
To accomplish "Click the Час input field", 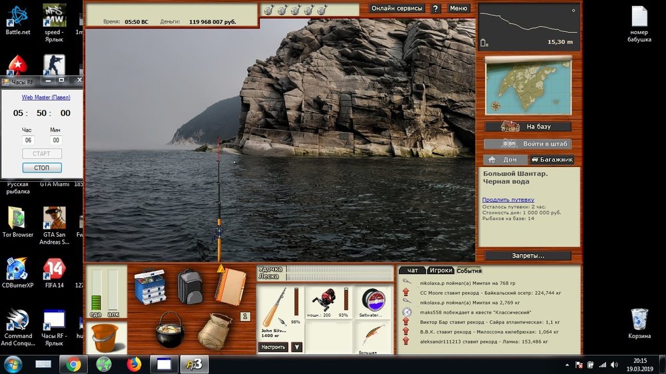I will 28,140.
